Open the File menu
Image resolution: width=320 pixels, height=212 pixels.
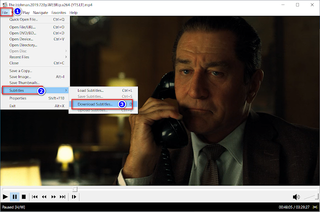coord(5,12)
